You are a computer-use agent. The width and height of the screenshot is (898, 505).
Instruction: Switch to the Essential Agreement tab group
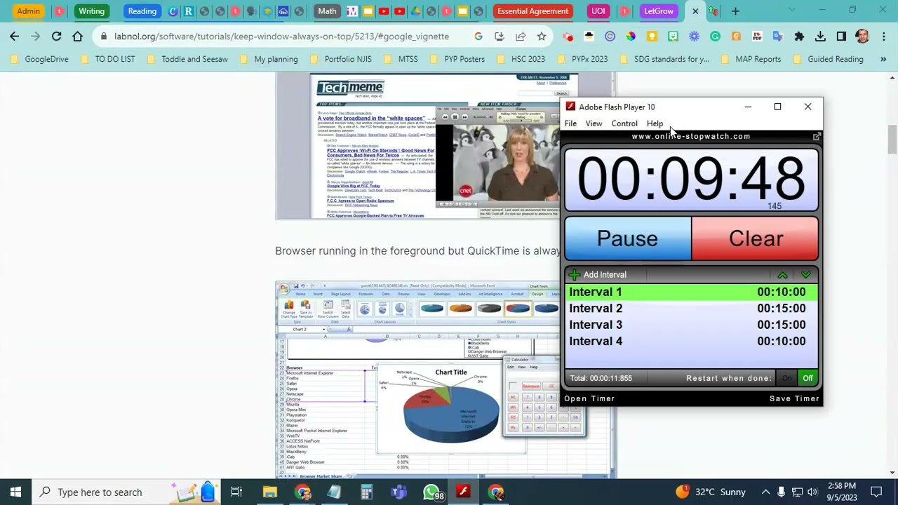click(x=532, y=11)
